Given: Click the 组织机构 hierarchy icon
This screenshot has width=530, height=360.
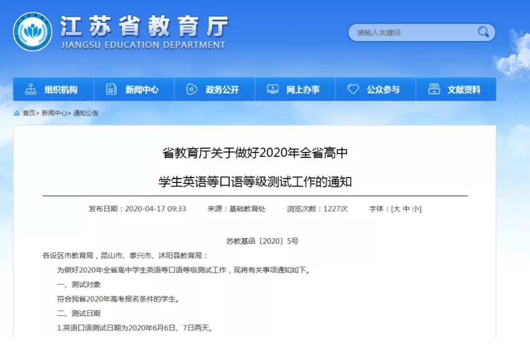Looking at the screenshot, I should pos(31,89).
